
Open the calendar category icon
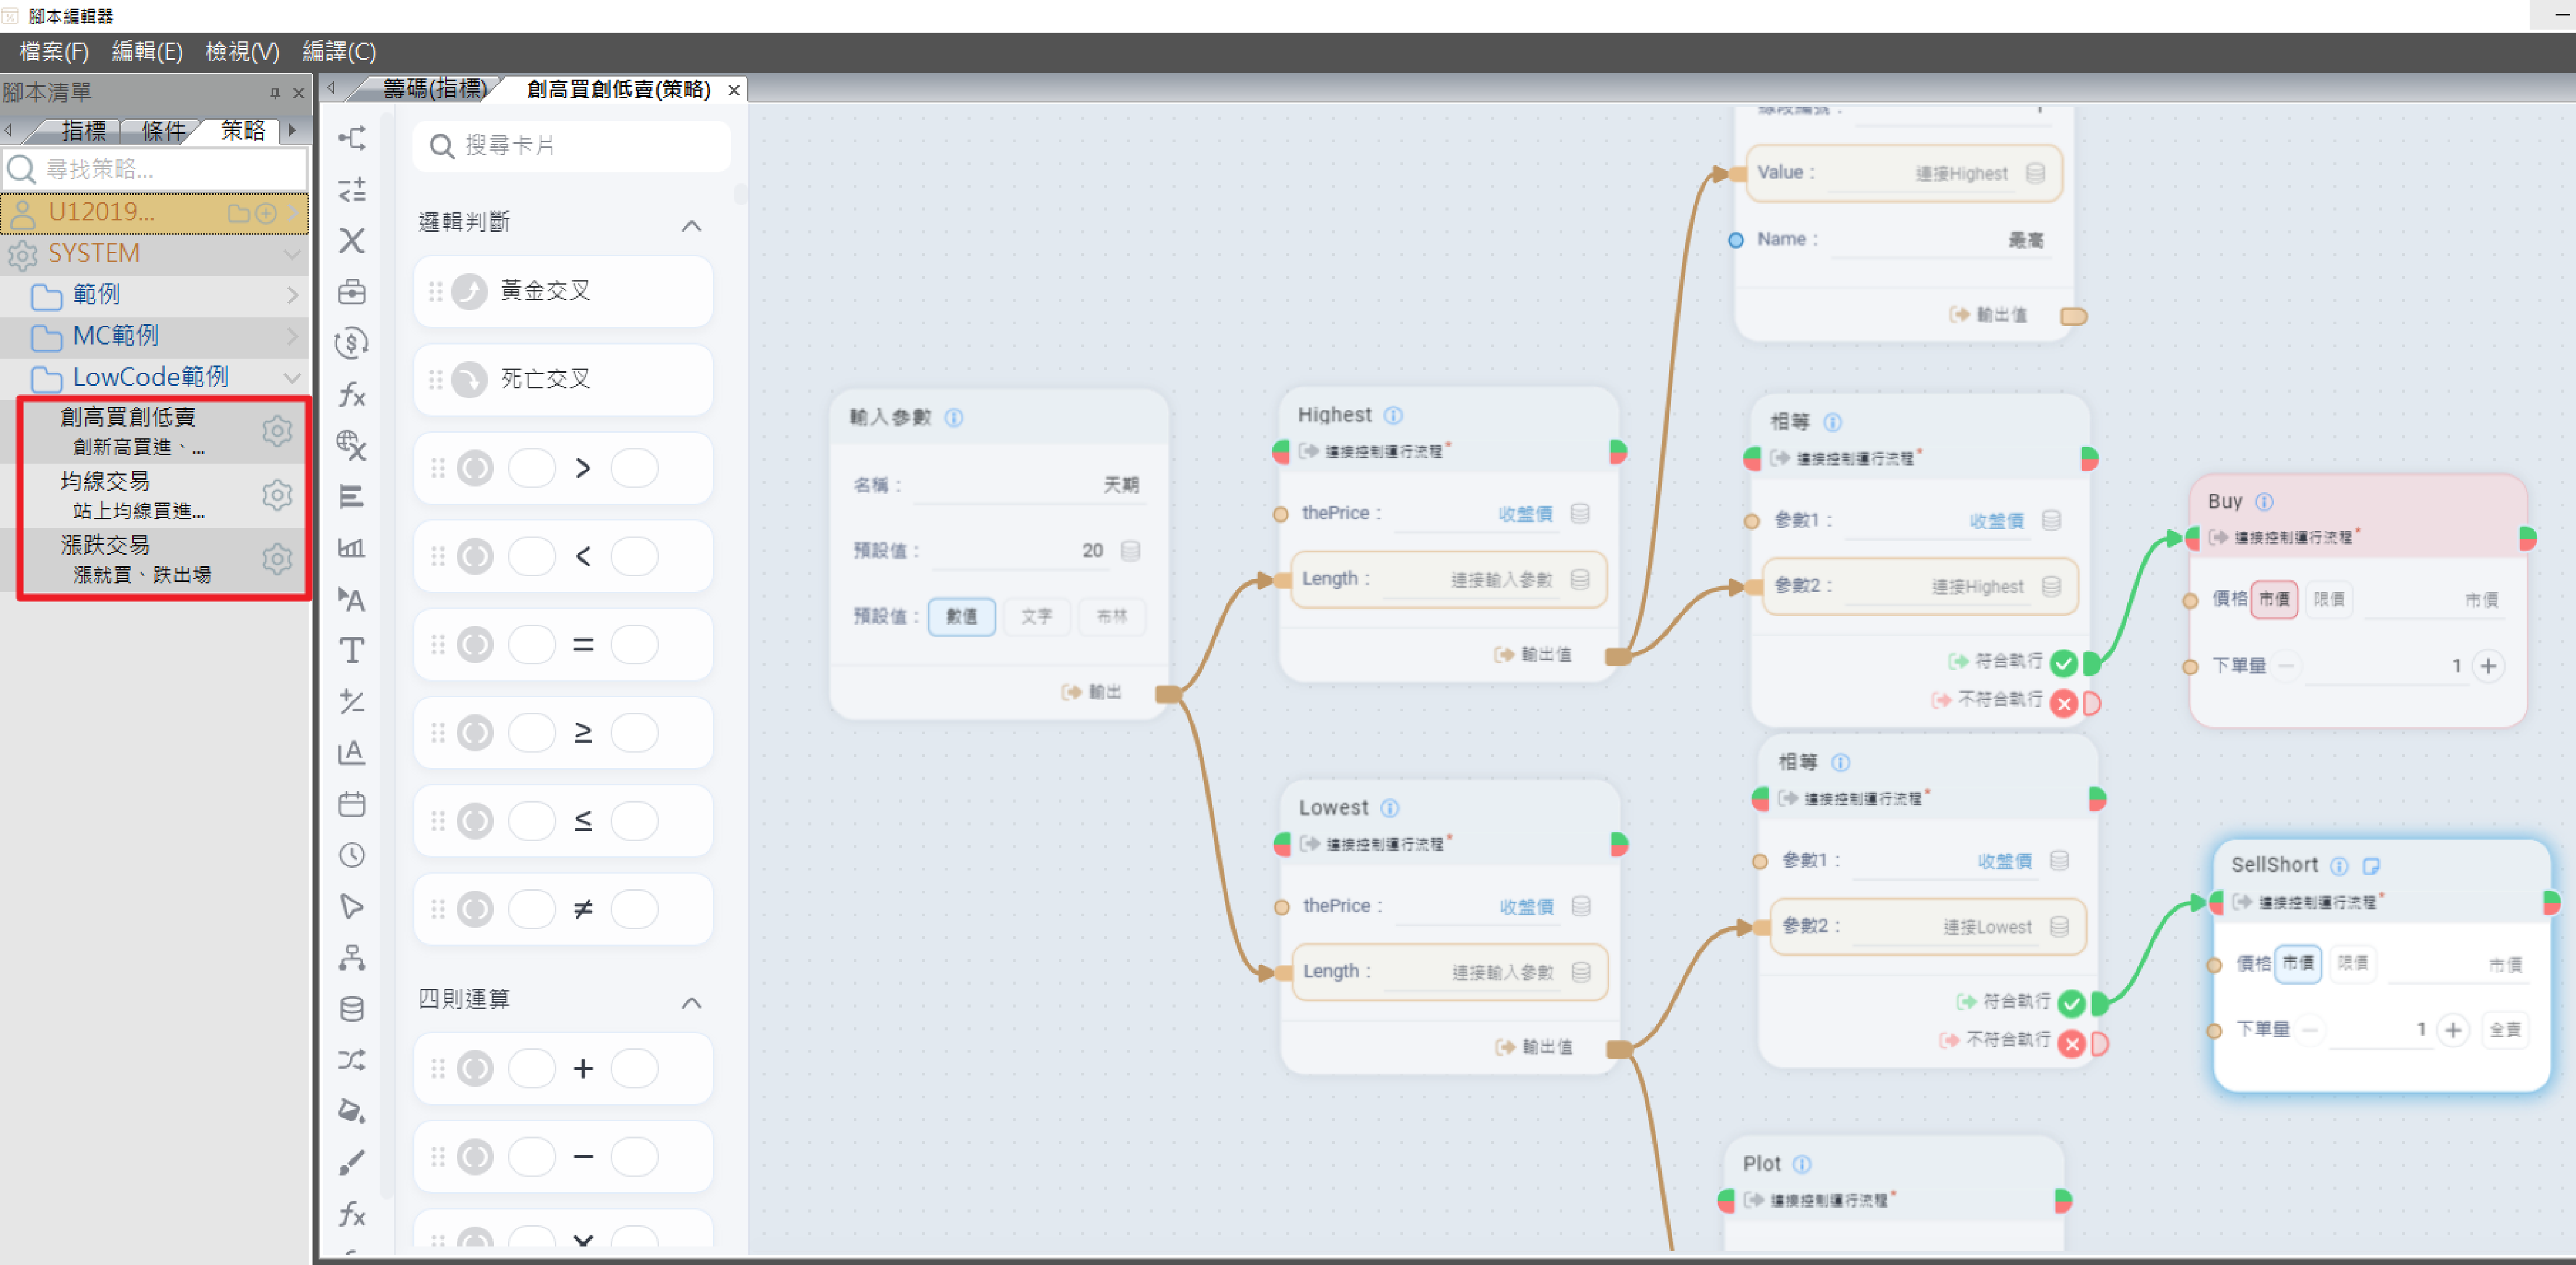(352, 804)
